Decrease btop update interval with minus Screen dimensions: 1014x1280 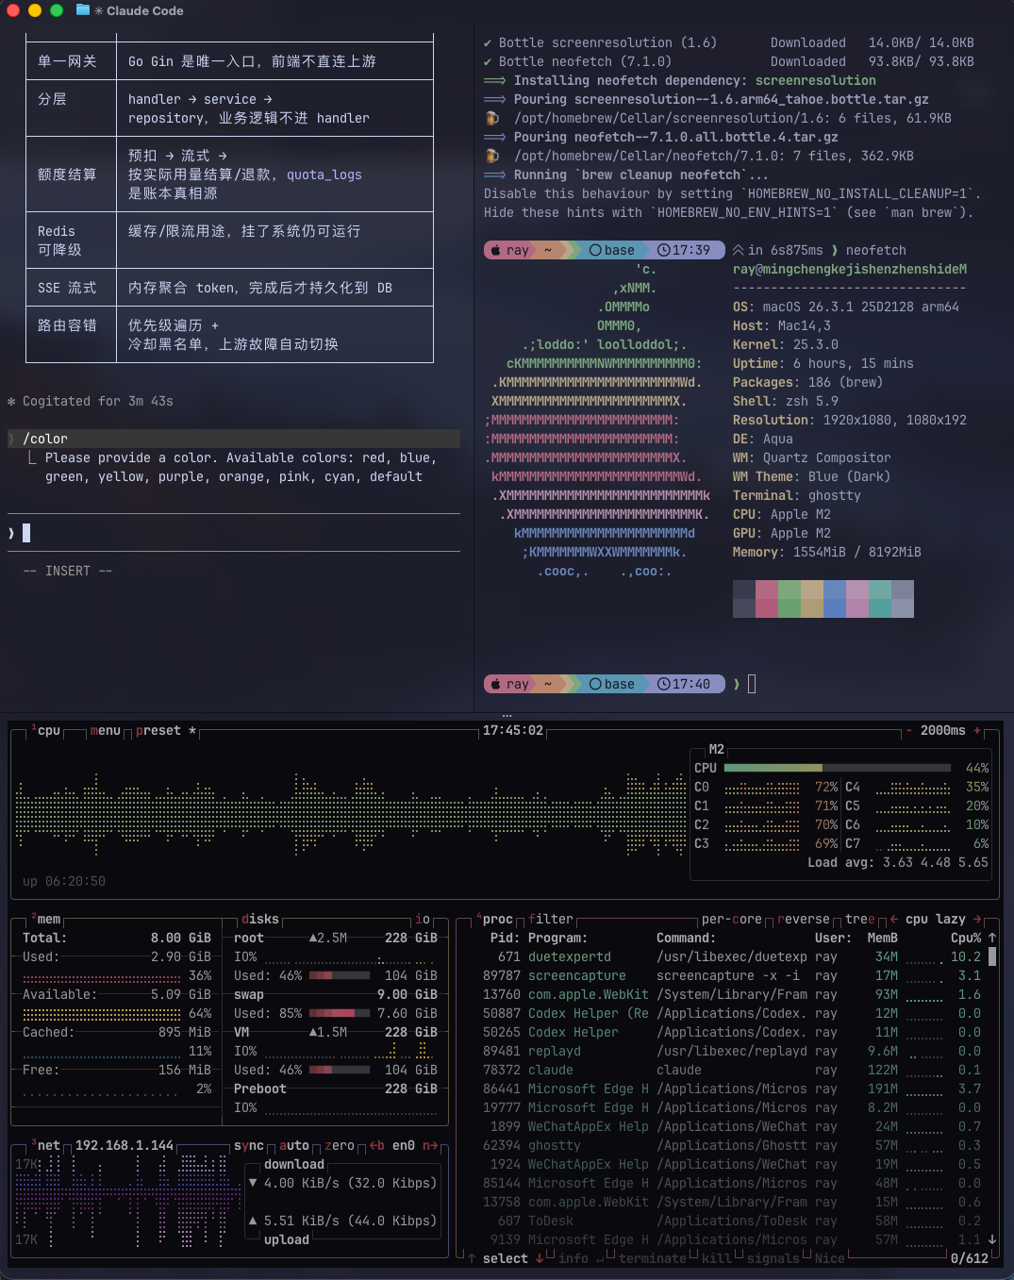tap(908, 731)
